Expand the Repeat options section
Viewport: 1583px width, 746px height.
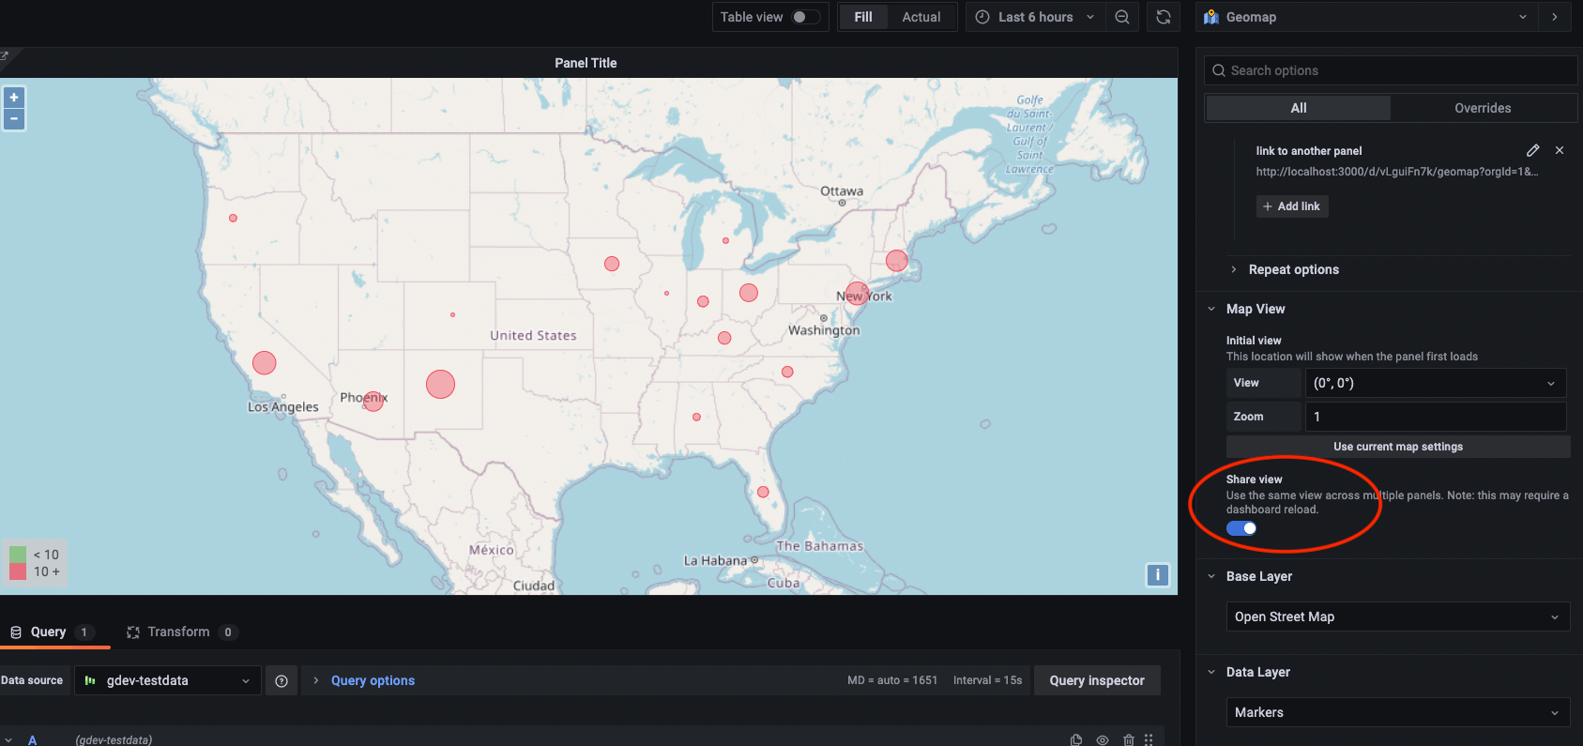coord(1293,269)
